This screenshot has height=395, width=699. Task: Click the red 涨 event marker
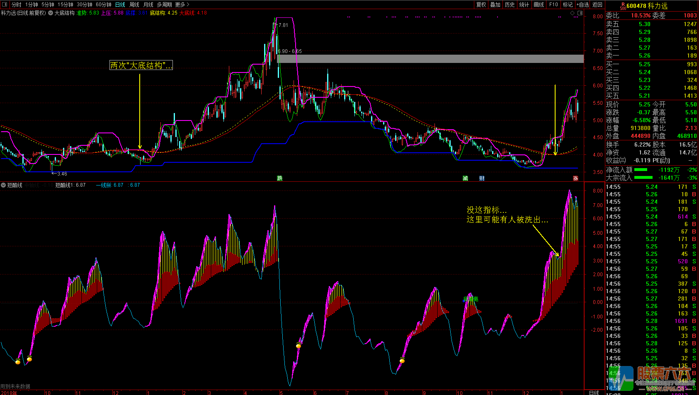(575, 178)
